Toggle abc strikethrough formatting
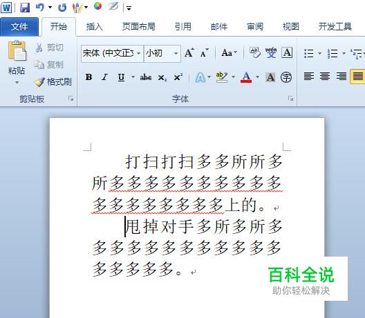 (146, 77)
